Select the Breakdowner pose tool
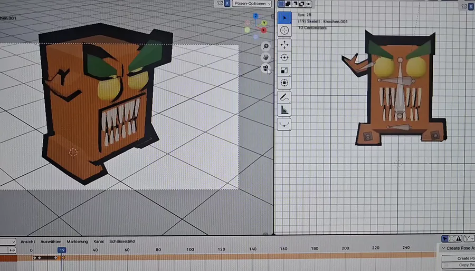Viewport: 475px width, 271px height. point(284,125)
